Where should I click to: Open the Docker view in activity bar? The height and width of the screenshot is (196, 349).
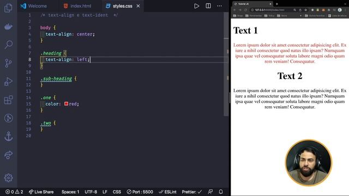[8, 27]
